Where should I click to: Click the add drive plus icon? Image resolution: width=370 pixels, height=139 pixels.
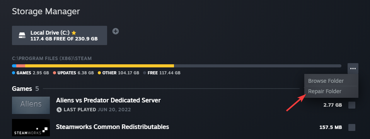pos(115,31)
